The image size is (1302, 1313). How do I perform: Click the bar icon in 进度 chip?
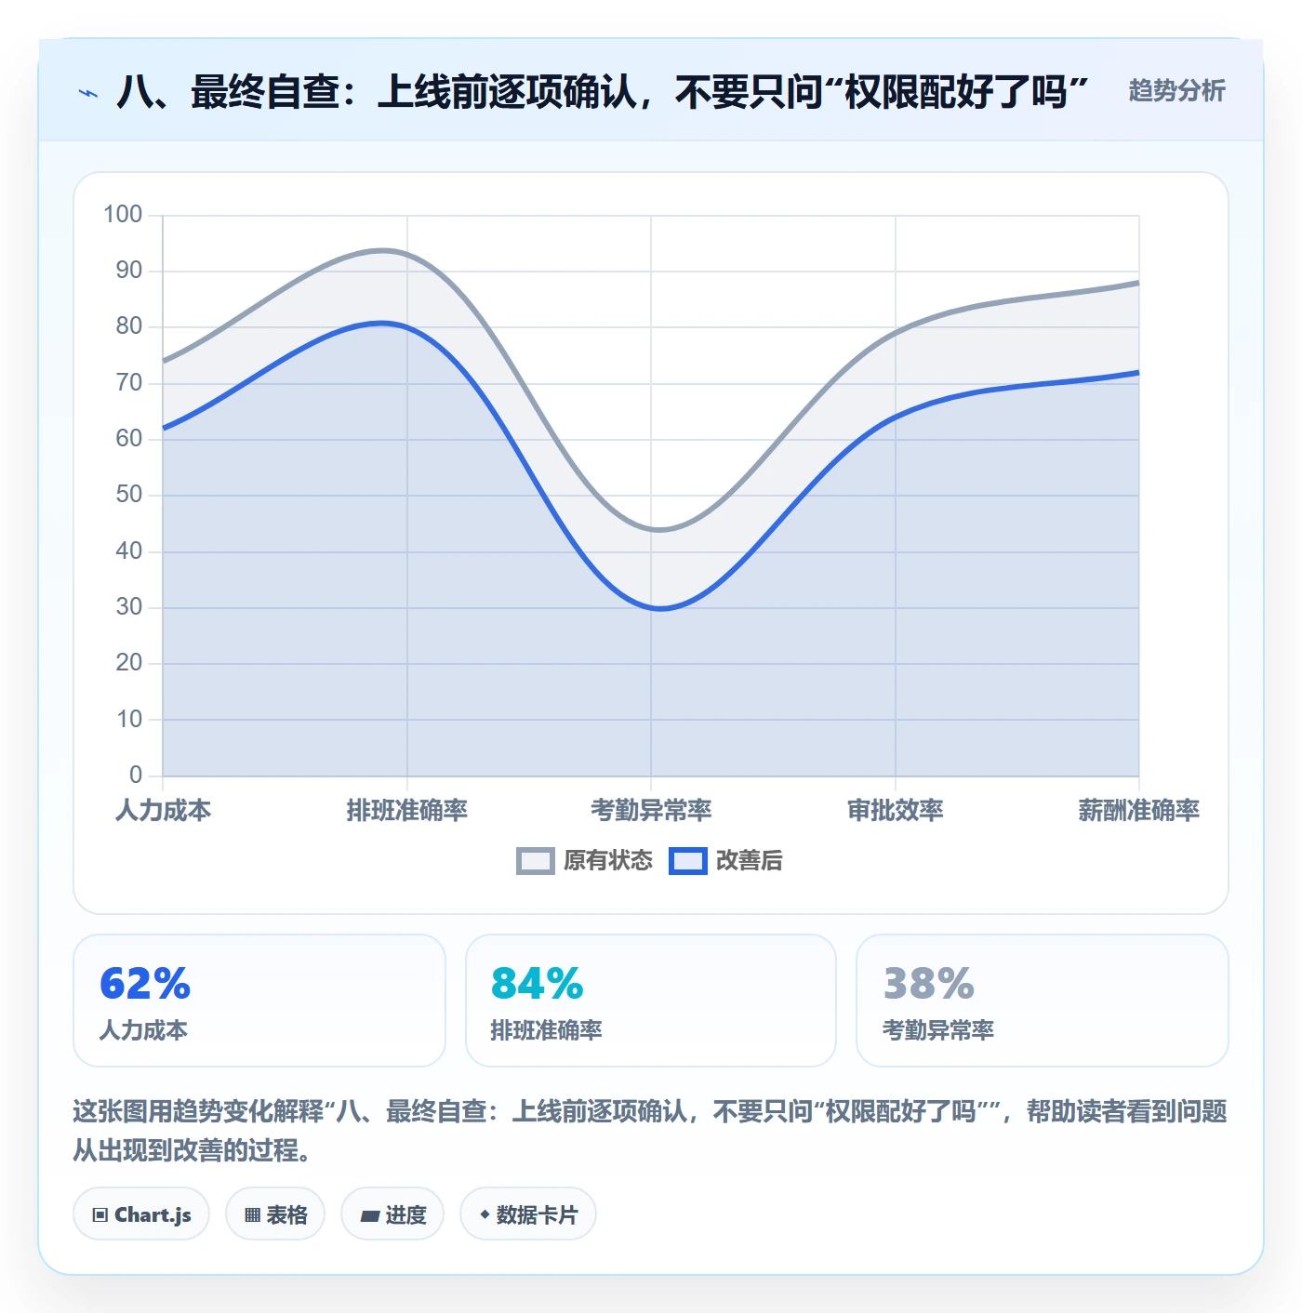coord(370,1215)
